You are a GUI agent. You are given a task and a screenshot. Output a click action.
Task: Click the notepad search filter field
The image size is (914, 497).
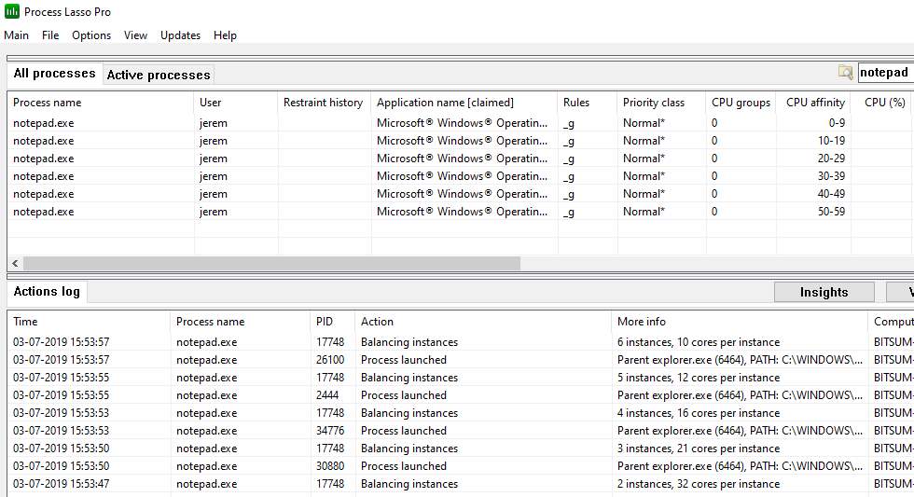tap(886, 72)
